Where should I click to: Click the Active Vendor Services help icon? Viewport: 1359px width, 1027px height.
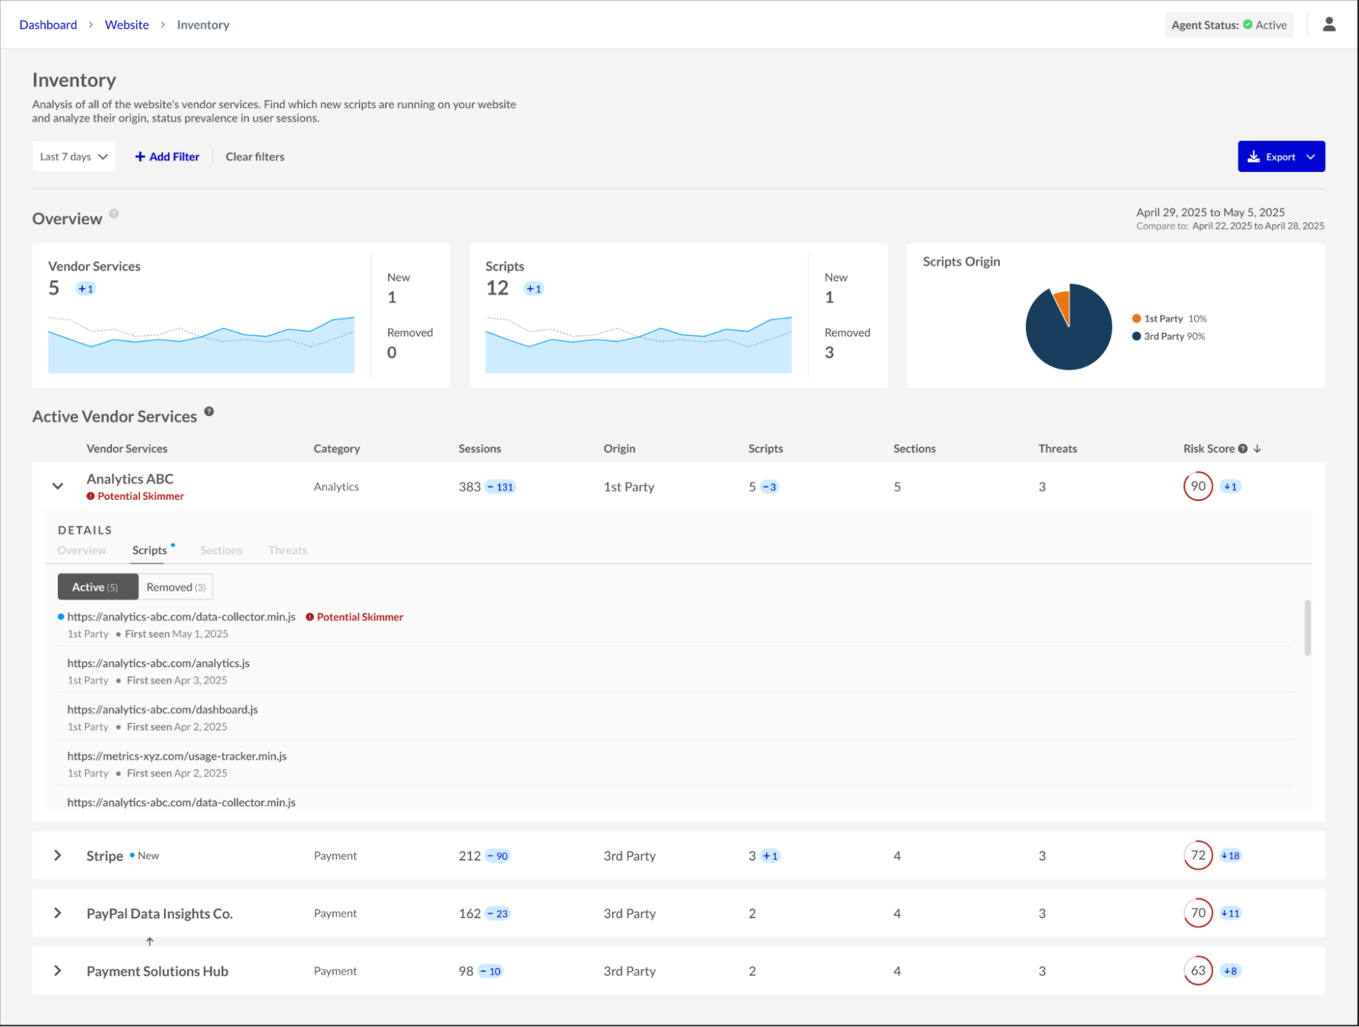[209, 411]
